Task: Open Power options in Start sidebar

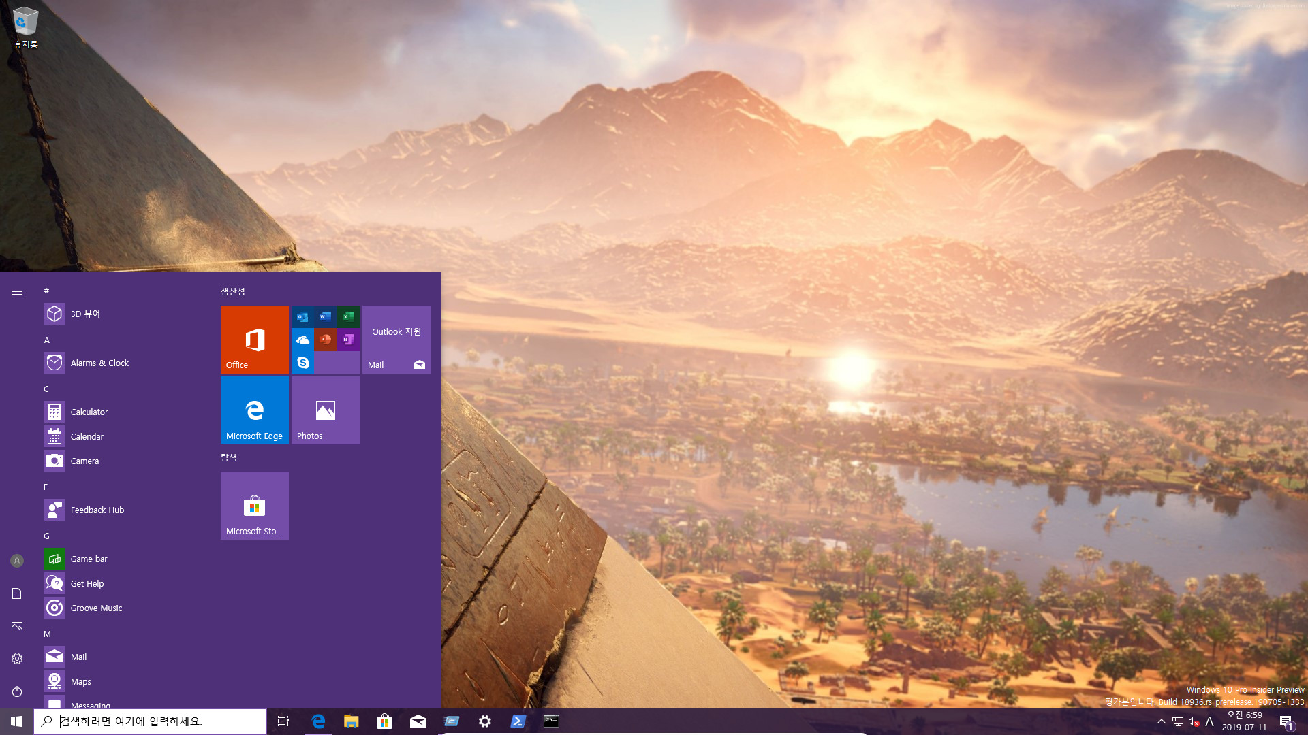Action: pos(17,691)
